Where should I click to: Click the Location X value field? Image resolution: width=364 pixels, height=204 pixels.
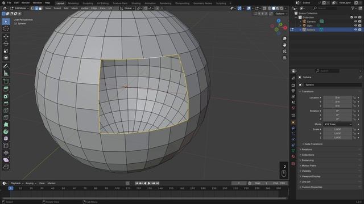coord(337,98)
